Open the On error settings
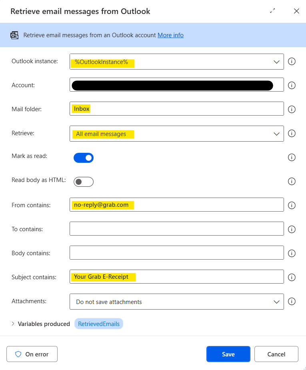The height and width of the screenshot is (370, 306). click(x=32, y=354)
